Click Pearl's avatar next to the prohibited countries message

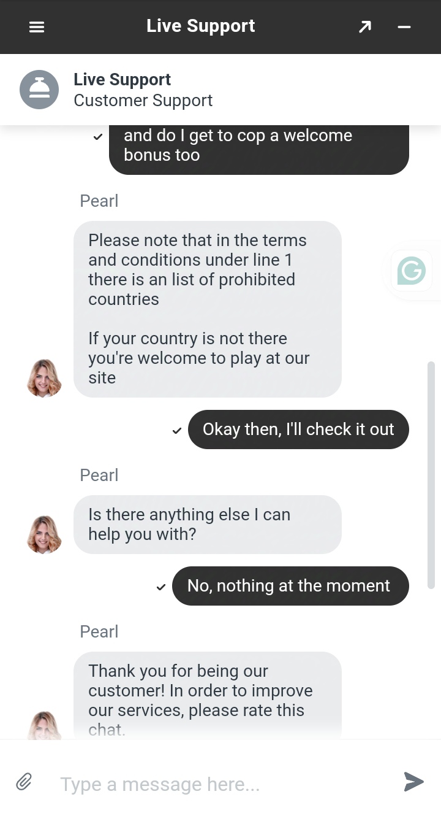point(44,379)
